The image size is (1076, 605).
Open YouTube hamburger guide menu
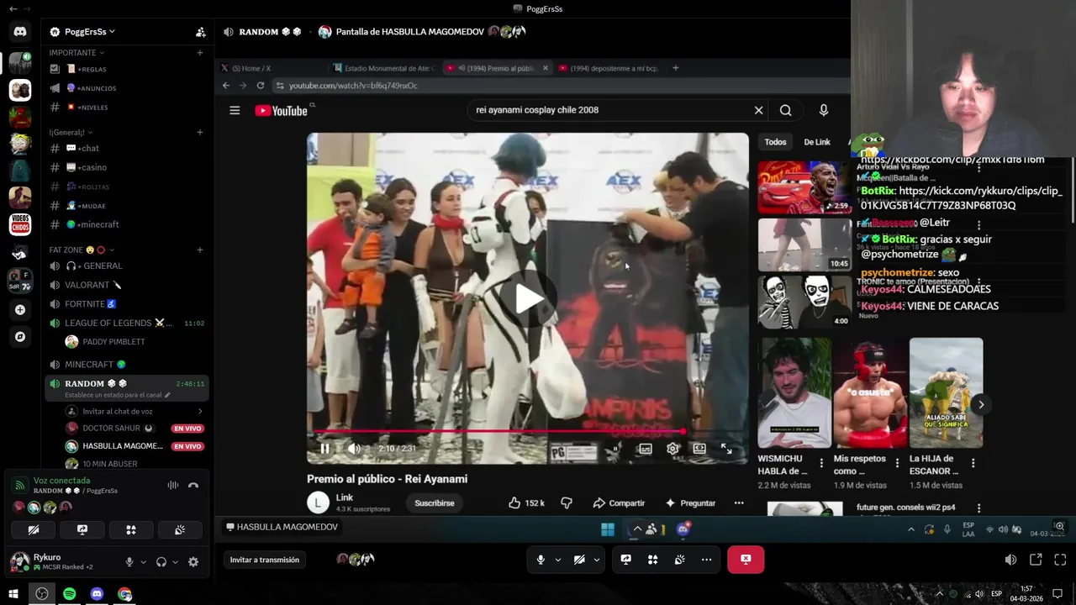[x=235, y=110]
